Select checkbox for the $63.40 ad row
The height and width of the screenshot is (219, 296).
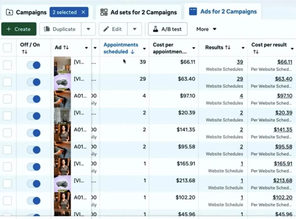(7, 82)
